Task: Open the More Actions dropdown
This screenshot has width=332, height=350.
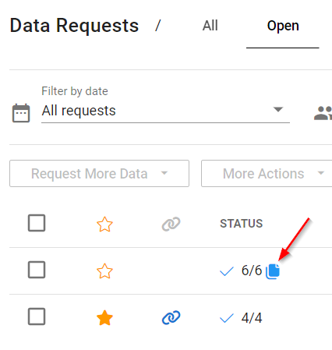Action: pos(267,173)
